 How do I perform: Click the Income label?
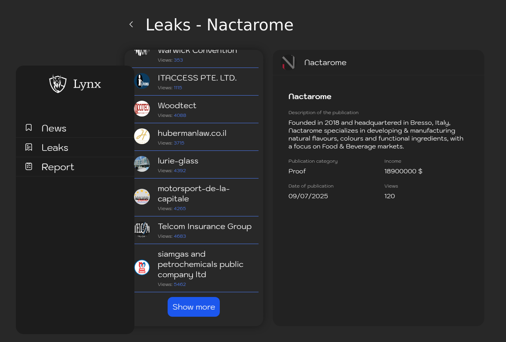coord(393,161)
